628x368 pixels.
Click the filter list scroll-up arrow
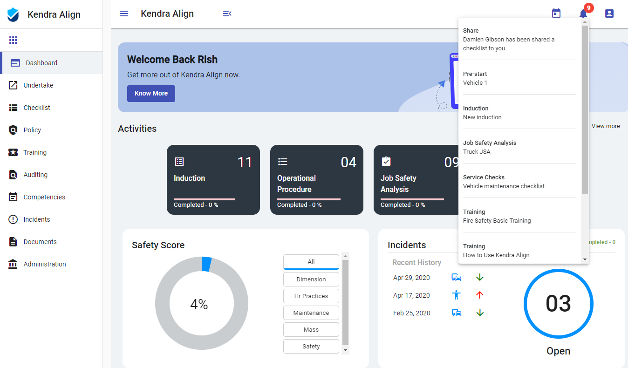pyautogui.click(x=345, y=256)
